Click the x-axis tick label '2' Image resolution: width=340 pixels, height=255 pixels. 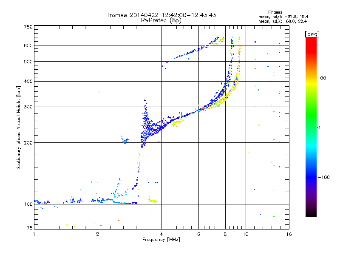click(98, 234)
